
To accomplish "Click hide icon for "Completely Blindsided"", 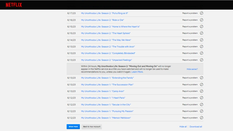I will point(201,53).
